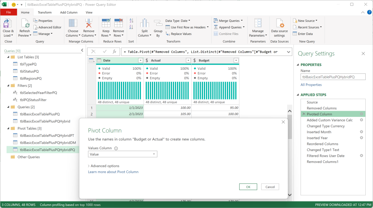Click the table corner menu icon in grid
The width and height of the screenshot is (373, 208).
point(91,61)
